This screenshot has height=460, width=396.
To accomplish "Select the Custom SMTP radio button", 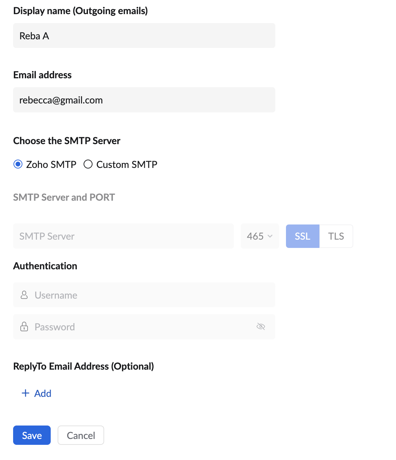I will coord(88,164).
